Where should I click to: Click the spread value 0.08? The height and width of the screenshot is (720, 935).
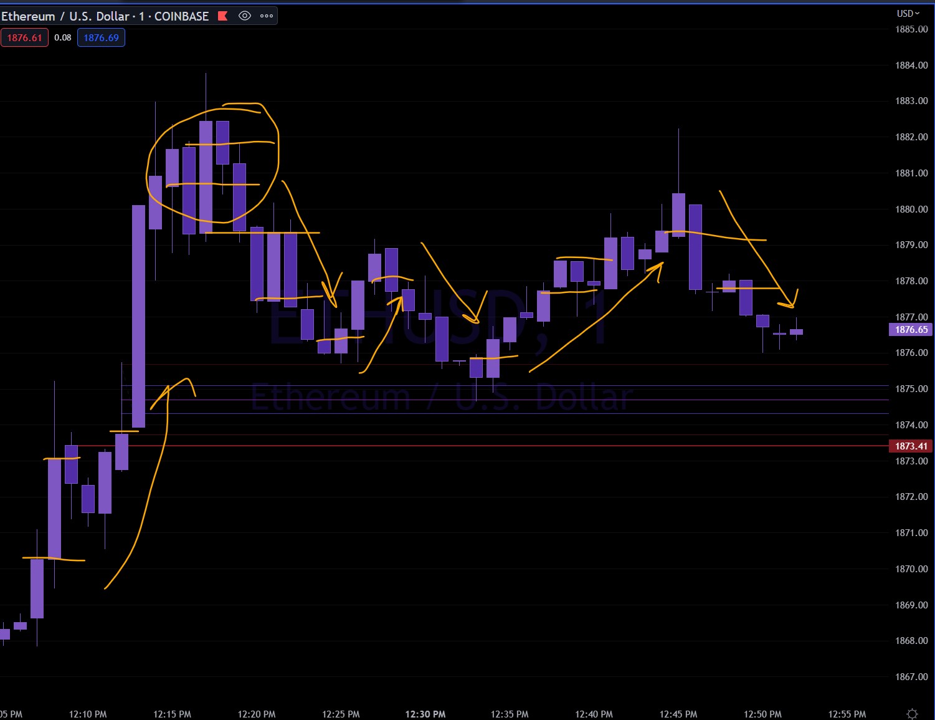click(63, 37)
